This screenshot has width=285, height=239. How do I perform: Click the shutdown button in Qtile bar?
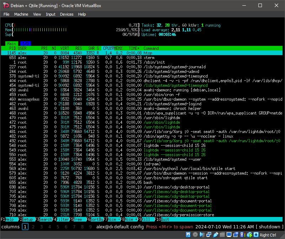coord(269,227)
